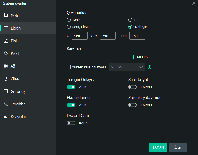Click the 60 FPS value label
Screen dimensions: 198x155
(142, 57)
